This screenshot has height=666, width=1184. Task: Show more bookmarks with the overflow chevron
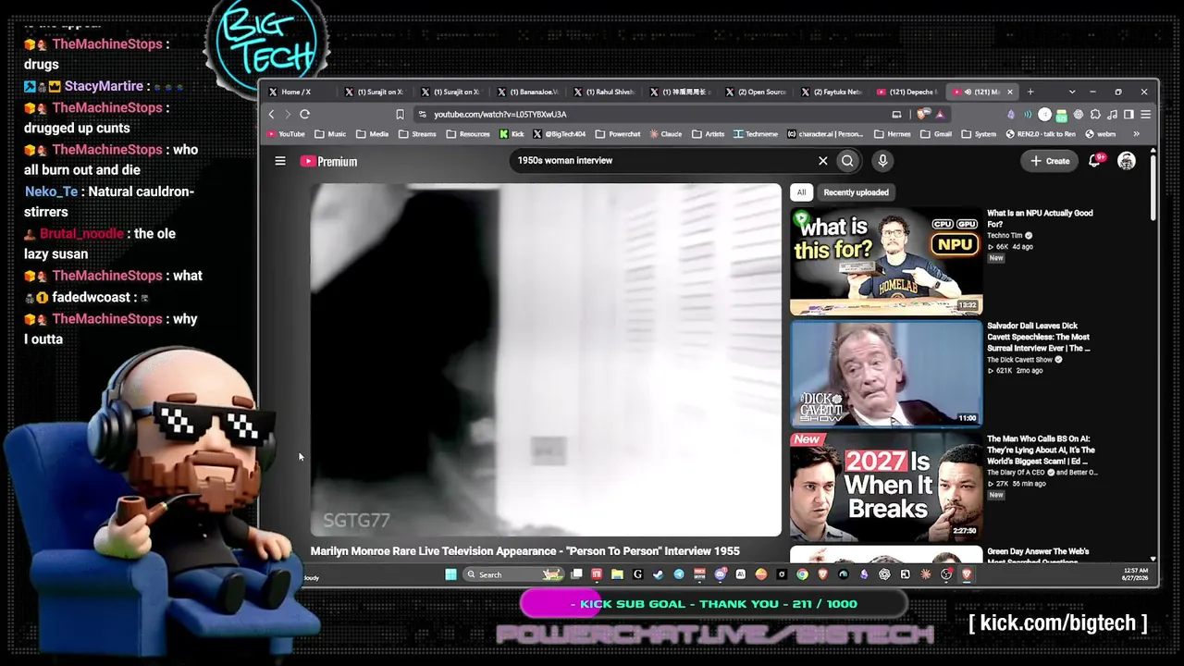coord(1137,134)
